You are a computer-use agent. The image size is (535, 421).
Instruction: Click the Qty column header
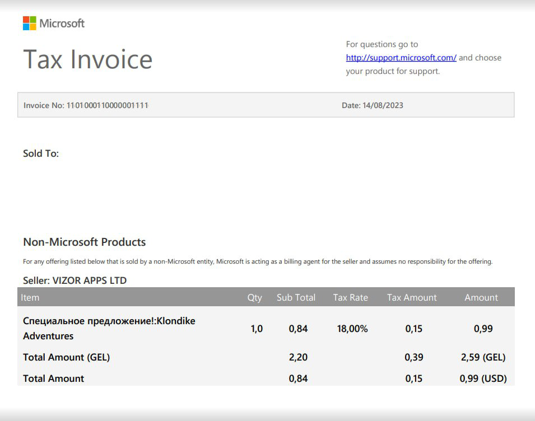pyautogui.click(x=254, y=297)
